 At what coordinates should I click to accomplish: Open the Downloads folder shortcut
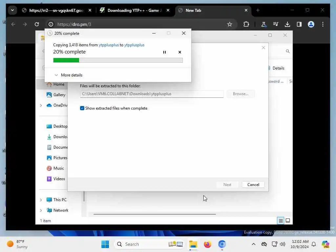tap(57, 137)
